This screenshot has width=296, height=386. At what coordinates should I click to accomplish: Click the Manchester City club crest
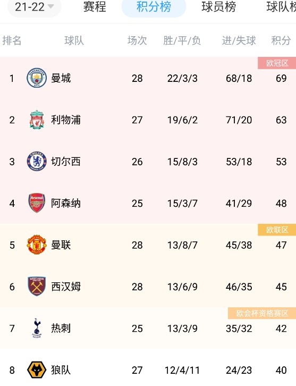(37, 78)
